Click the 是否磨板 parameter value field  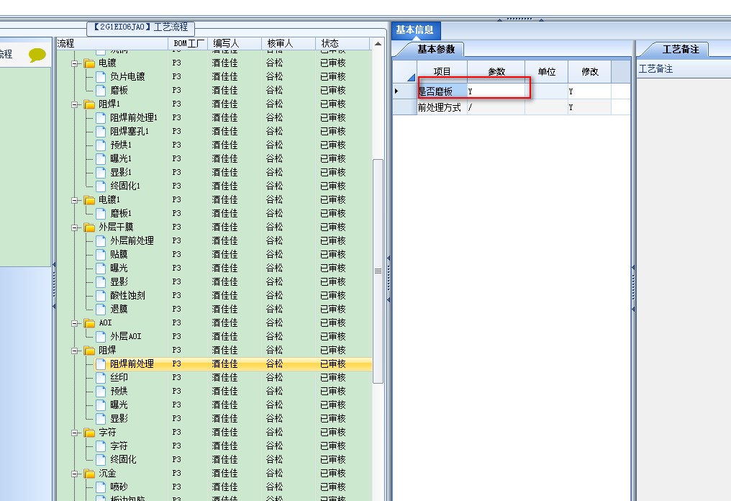(x=496, y=91)
